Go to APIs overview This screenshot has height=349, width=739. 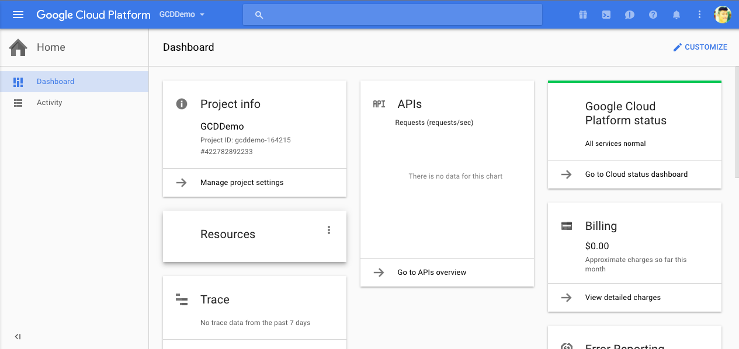(432, 273)
